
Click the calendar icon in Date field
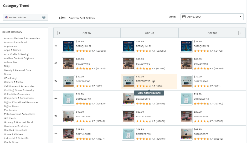[x=184, y=17]
